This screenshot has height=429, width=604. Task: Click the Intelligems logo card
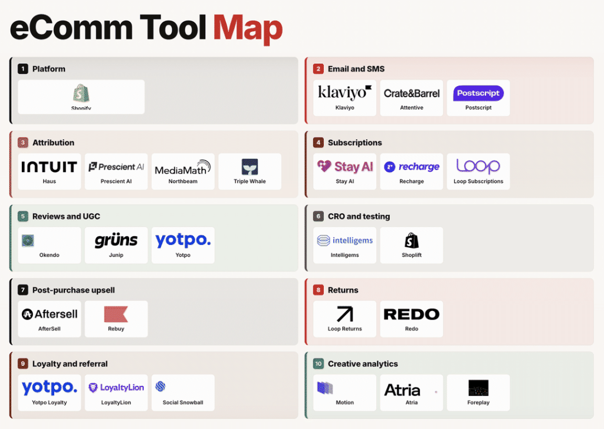pos(344,245)
